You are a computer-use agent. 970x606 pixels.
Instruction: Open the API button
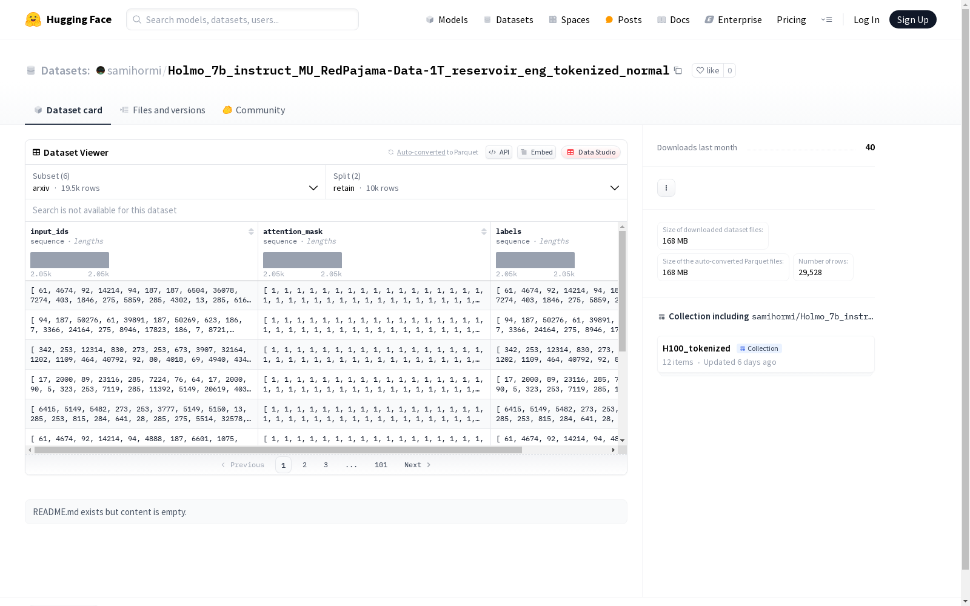coord(499,152)
